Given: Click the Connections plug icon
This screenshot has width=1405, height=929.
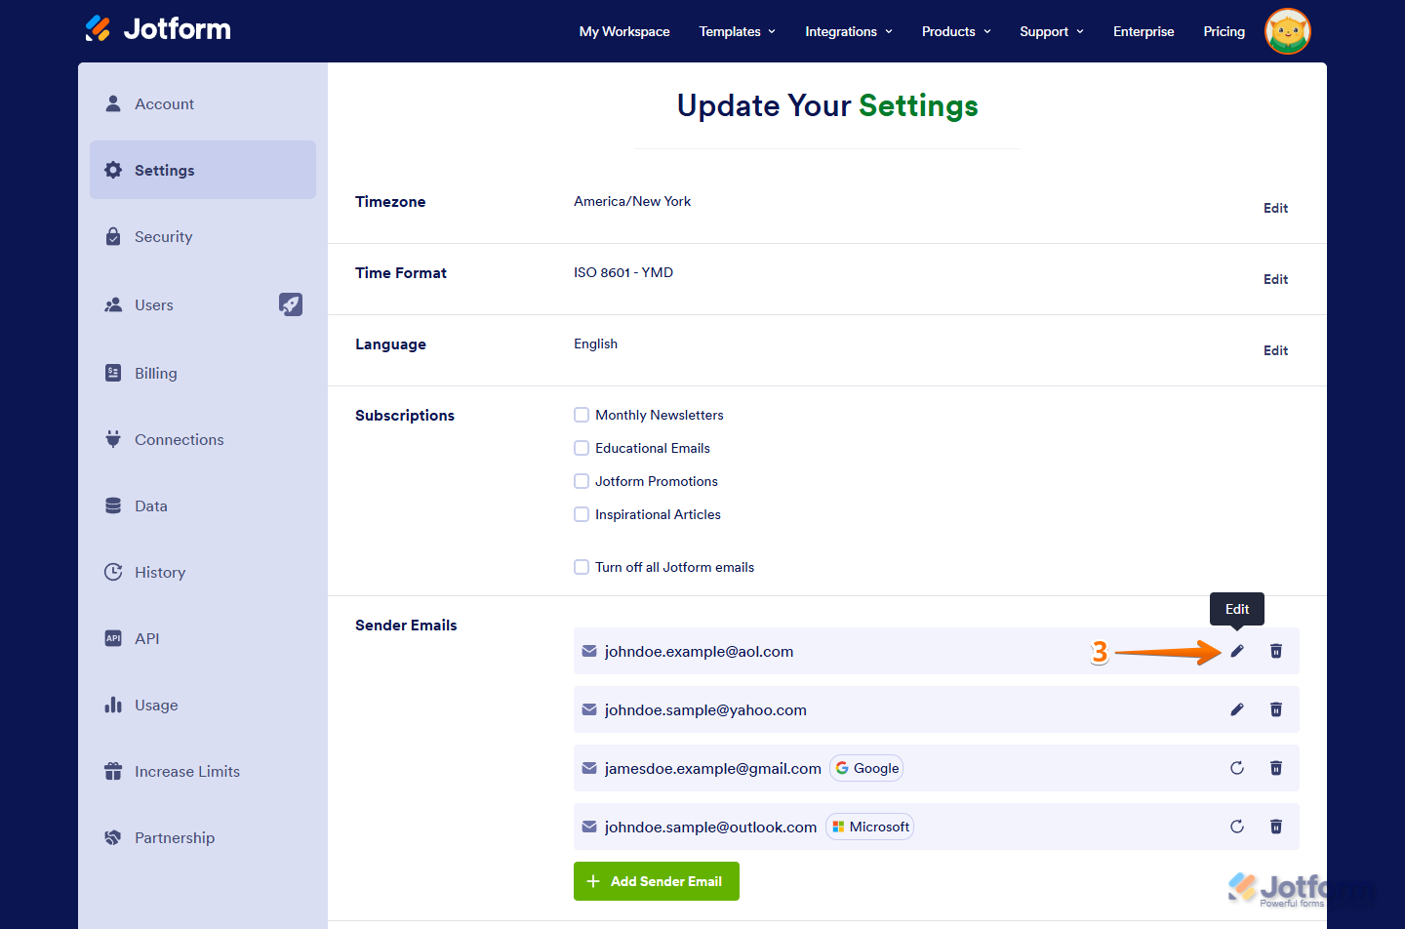Looking at the screenshot, I should click(113, 439).
